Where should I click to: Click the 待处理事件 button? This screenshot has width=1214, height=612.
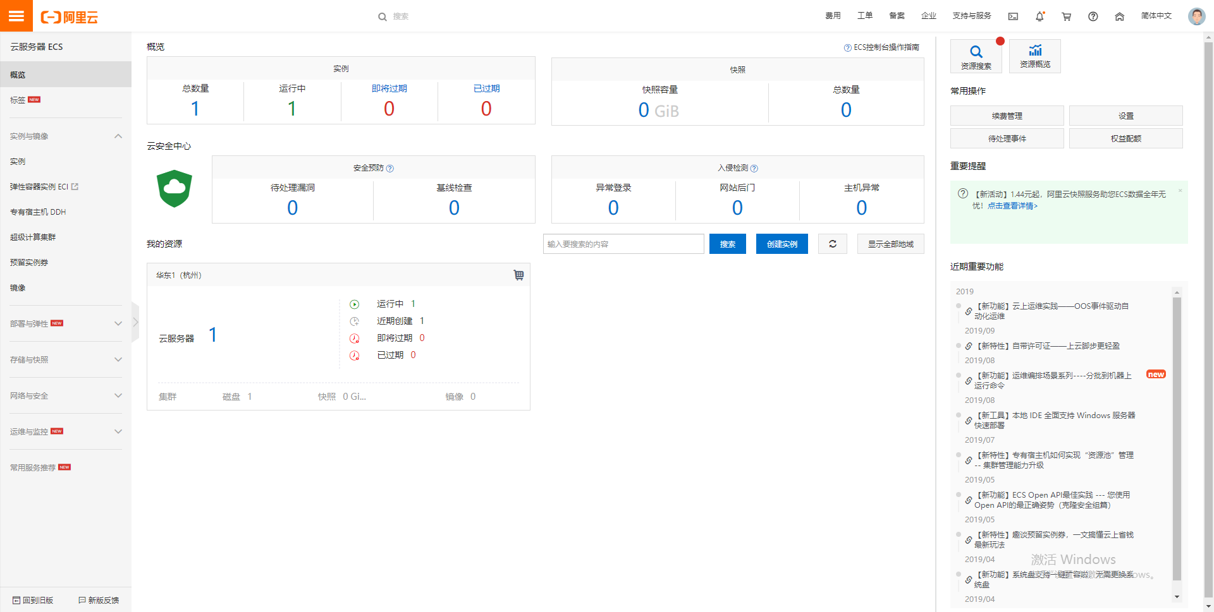click(1007, 138)
